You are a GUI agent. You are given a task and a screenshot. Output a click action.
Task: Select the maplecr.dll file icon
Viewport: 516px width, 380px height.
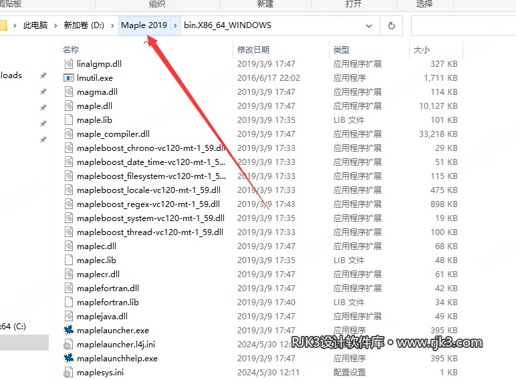pyautogui.click(x=68, y=274)
